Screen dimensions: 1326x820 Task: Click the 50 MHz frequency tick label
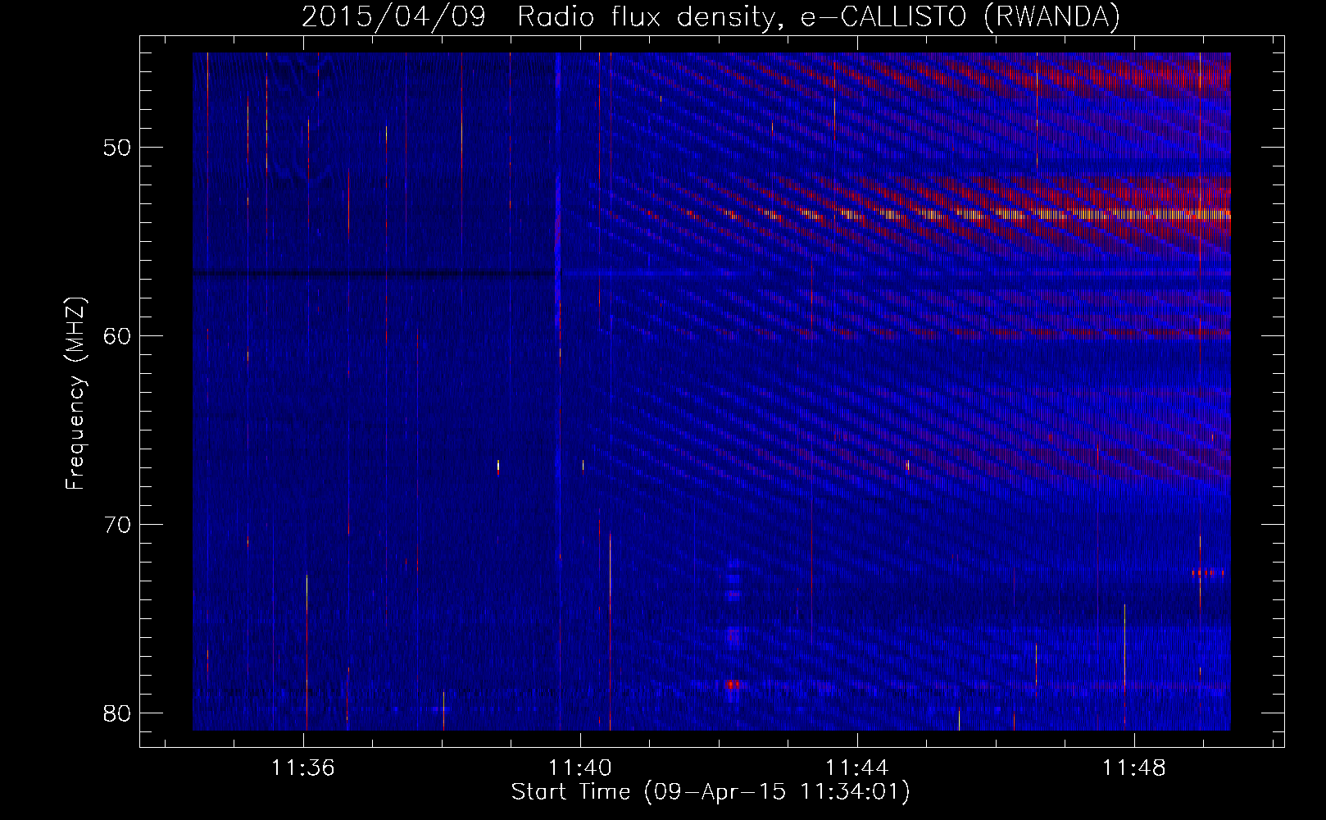pyautogui.click(x=118, y=148)
